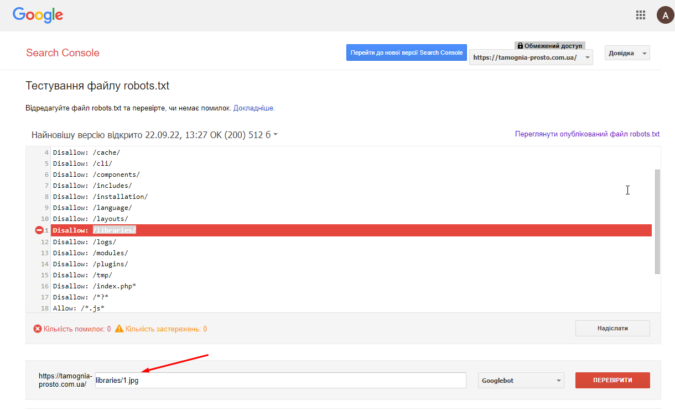
Task: Click the red error count icon
Action: (x=38, y=329)
